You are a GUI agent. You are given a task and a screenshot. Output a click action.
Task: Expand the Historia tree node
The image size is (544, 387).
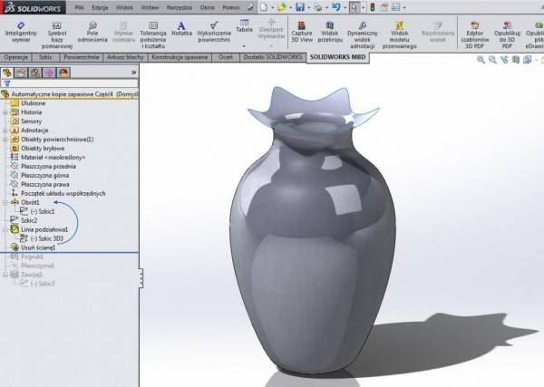tap(5, 112)
